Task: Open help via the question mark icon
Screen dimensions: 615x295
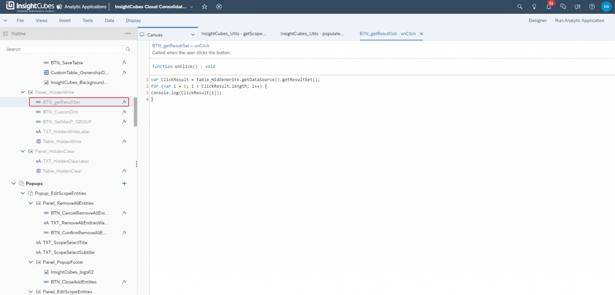Action: (x=592, y=6)
